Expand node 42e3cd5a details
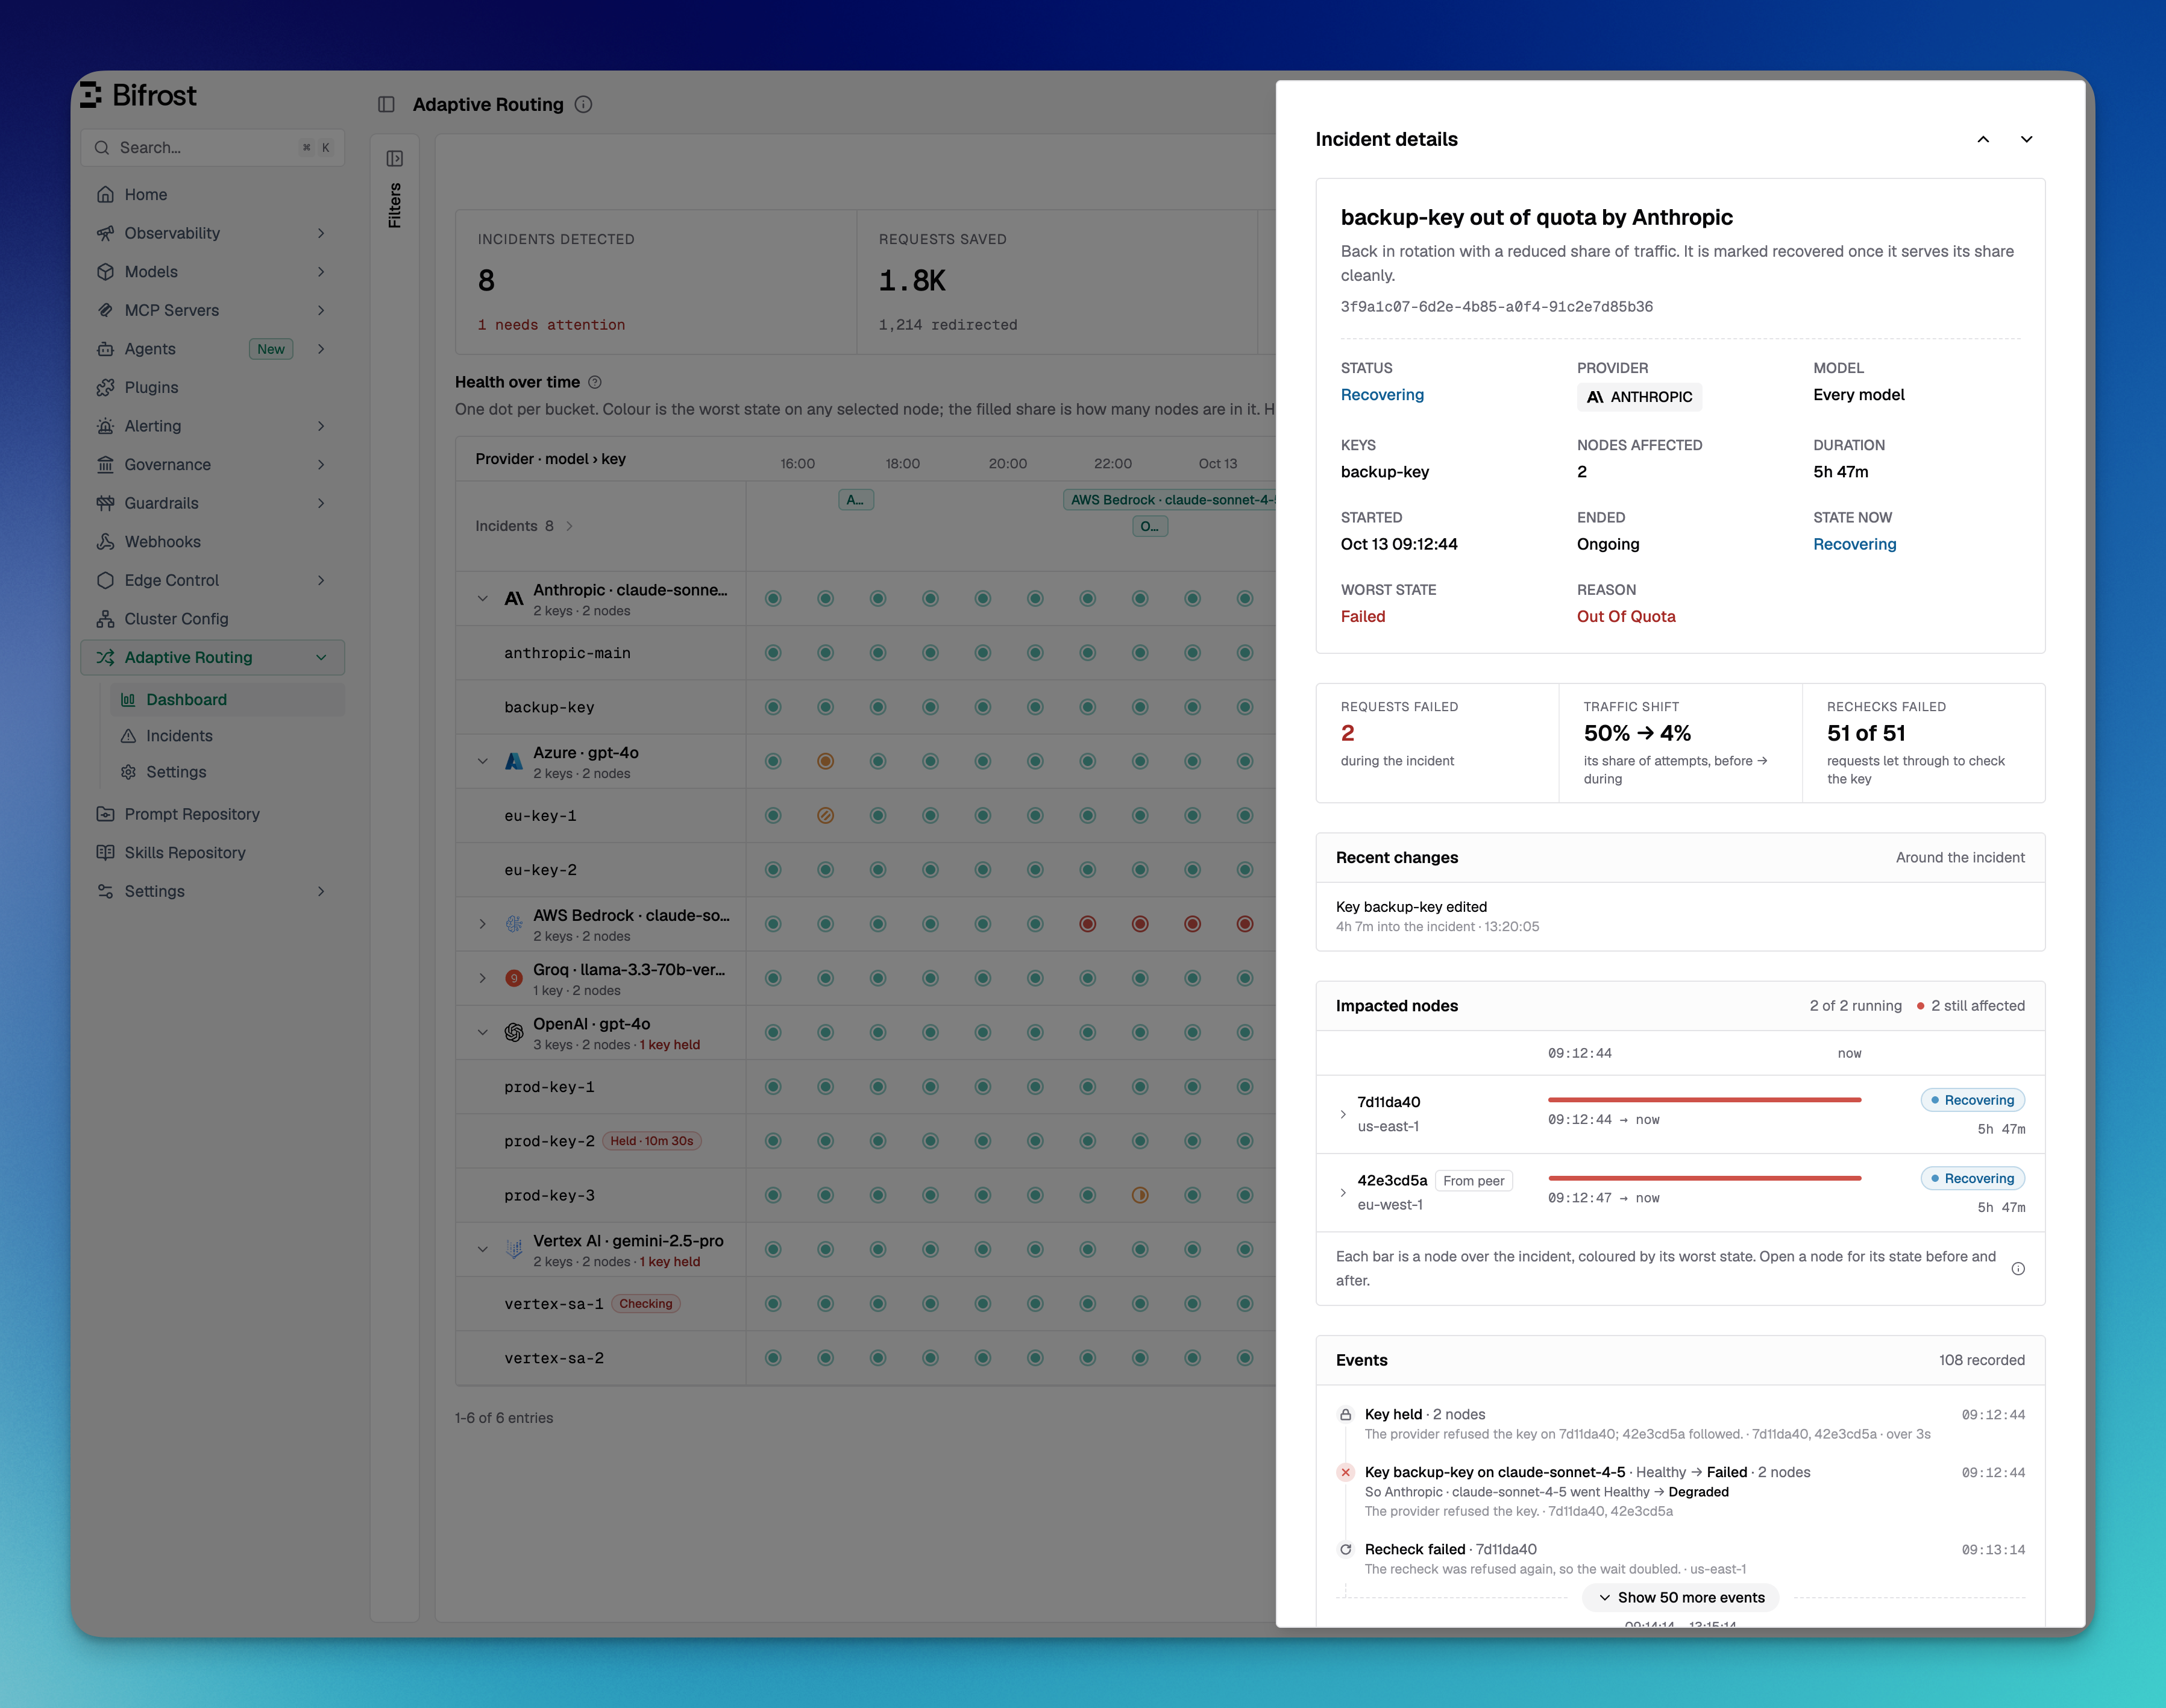The height and width of the screenshot is (1708, 2166). click(x=1343, y=1192)
